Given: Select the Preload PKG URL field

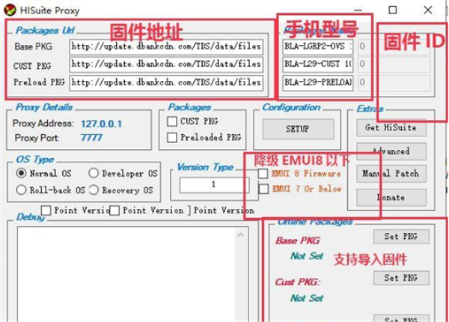Looking at the screenshot, I should click(167, 82).
